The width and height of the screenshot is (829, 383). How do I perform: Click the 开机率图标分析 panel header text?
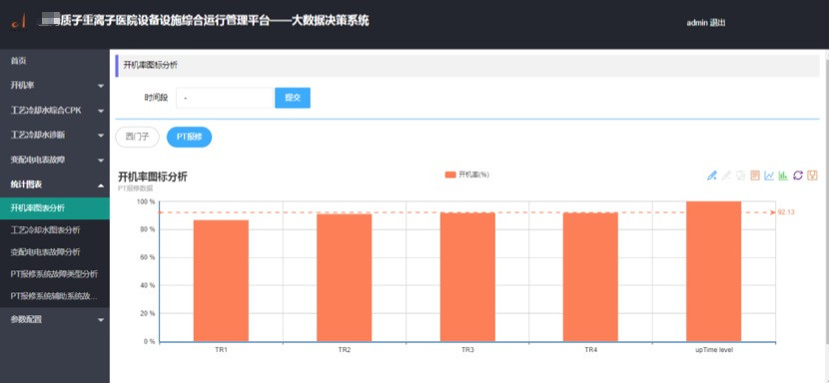[x=151, y=66]
